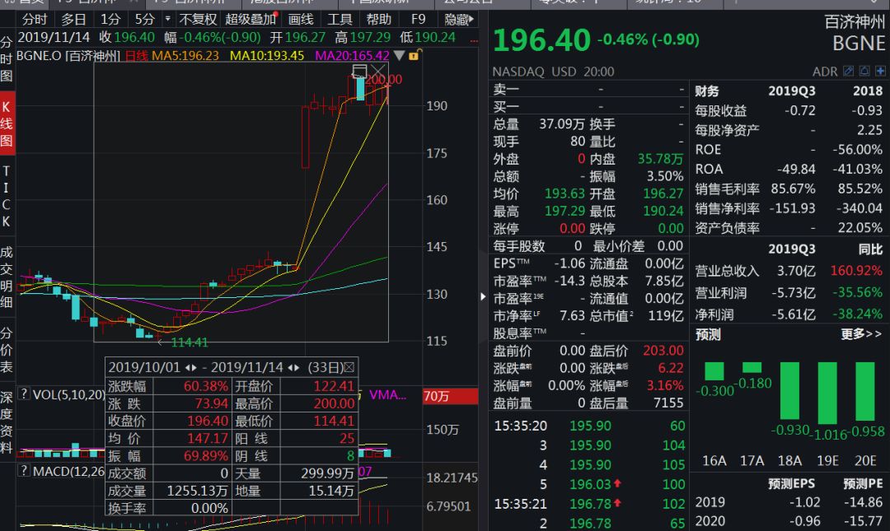890x531 pixels.
Task: Click the large 196.40 last price
Action: (541, 40)
